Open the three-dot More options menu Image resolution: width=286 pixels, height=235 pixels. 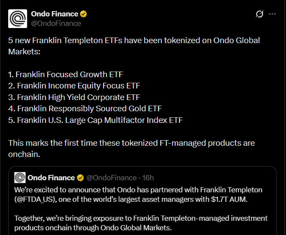[x=272, y=14]
